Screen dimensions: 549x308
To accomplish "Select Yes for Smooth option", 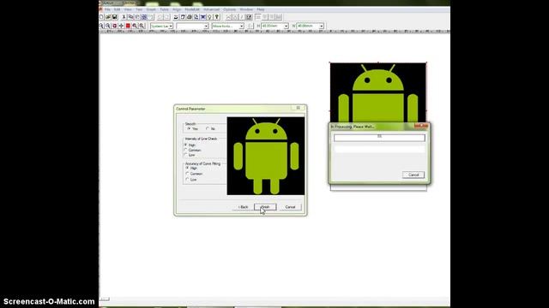I will [189, 129].
